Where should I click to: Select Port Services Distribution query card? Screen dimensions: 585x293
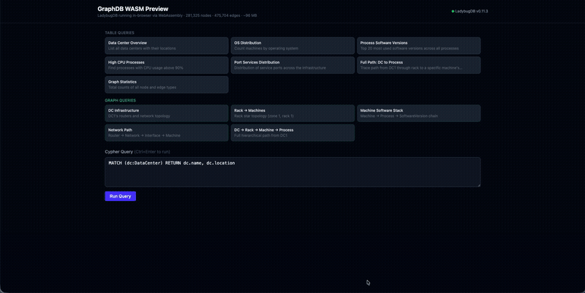pyautogui.click(x=292, y=65)
